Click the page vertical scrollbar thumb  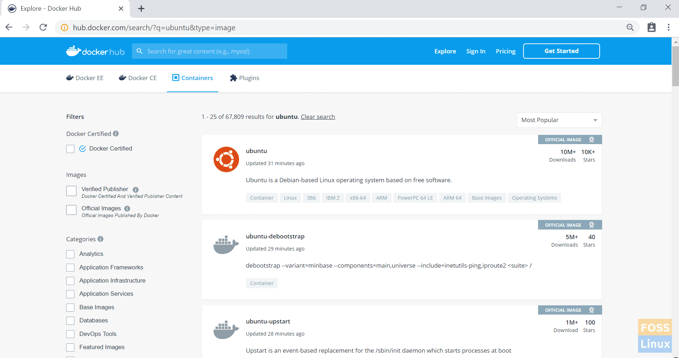click(675, 66)
